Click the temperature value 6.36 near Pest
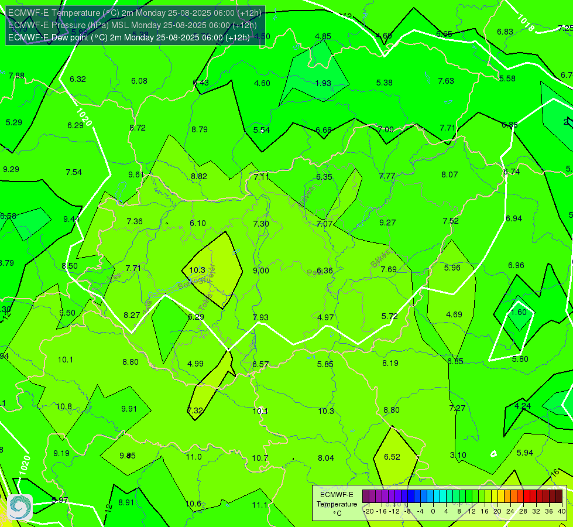Screen dimensions: 573x527 tap(324, 271)
